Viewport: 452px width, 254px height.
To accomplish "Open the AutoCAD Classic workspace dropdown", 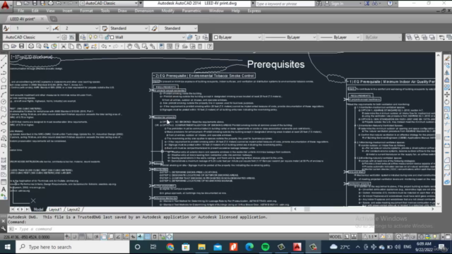I will point(31,37).
